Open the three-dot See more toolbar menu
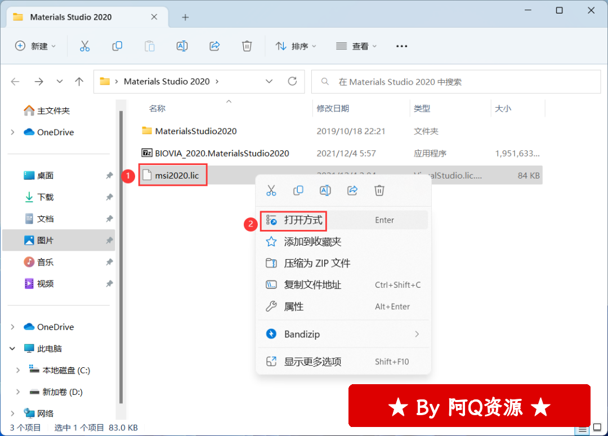Viewport: 608px width, 436px height. click(x=401, y=46)
